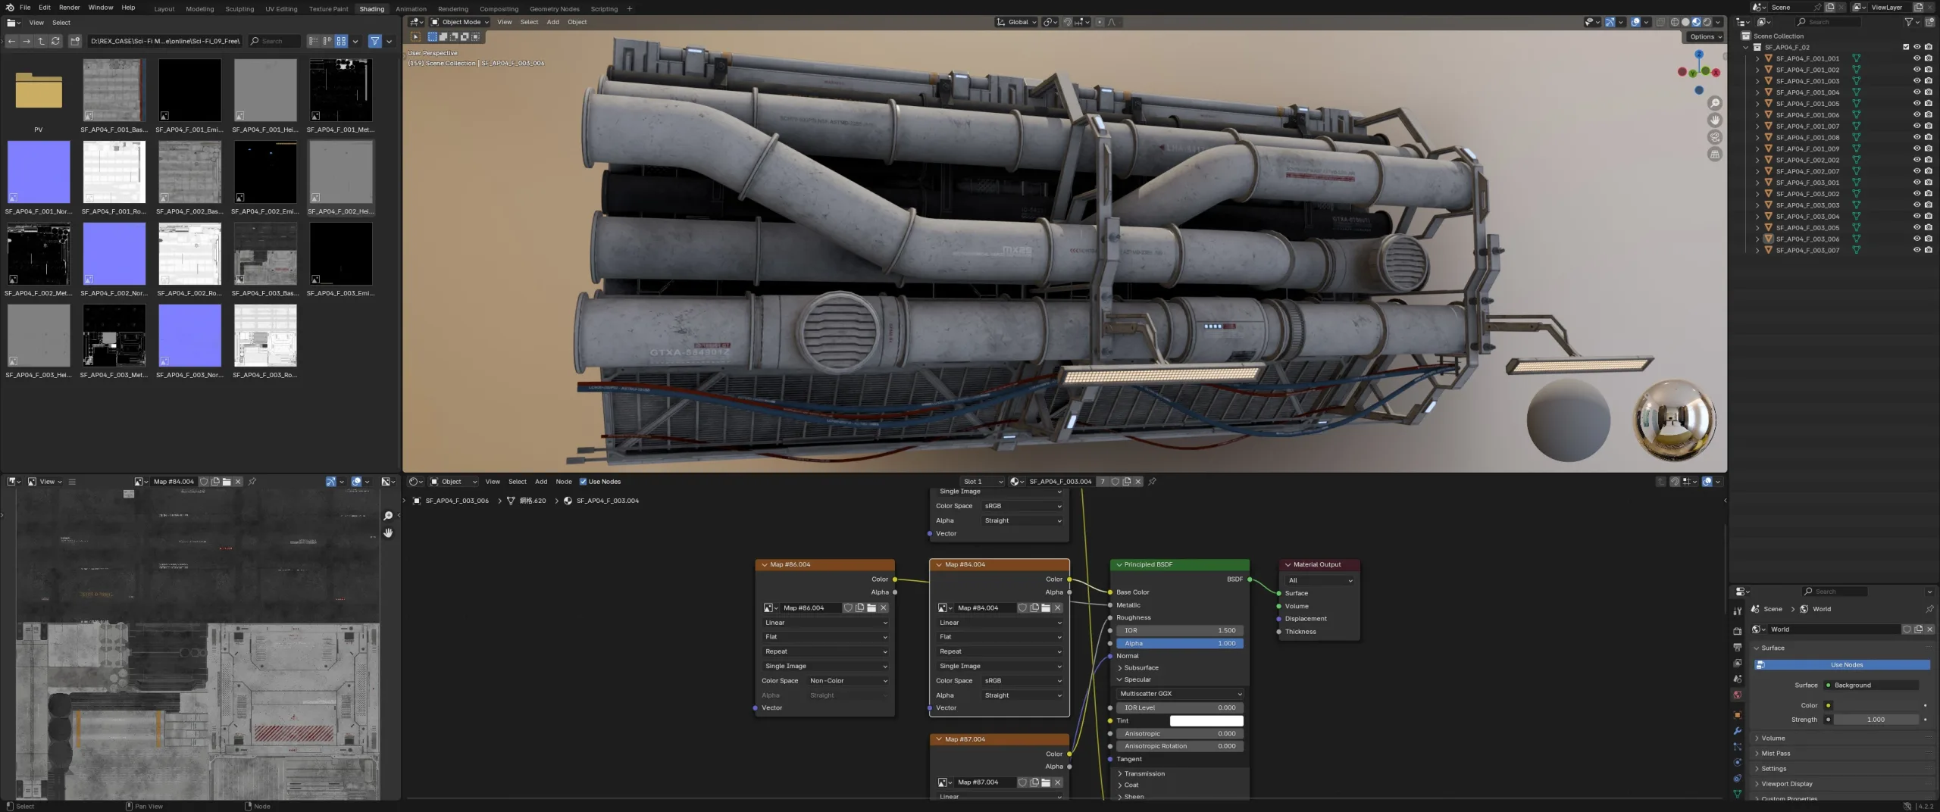Image resolution: width=1940 pixels, height=812 pixels.
Task: Expand SF_AP04_F_003_007 in the outliner
Action: click(1757, 250)
